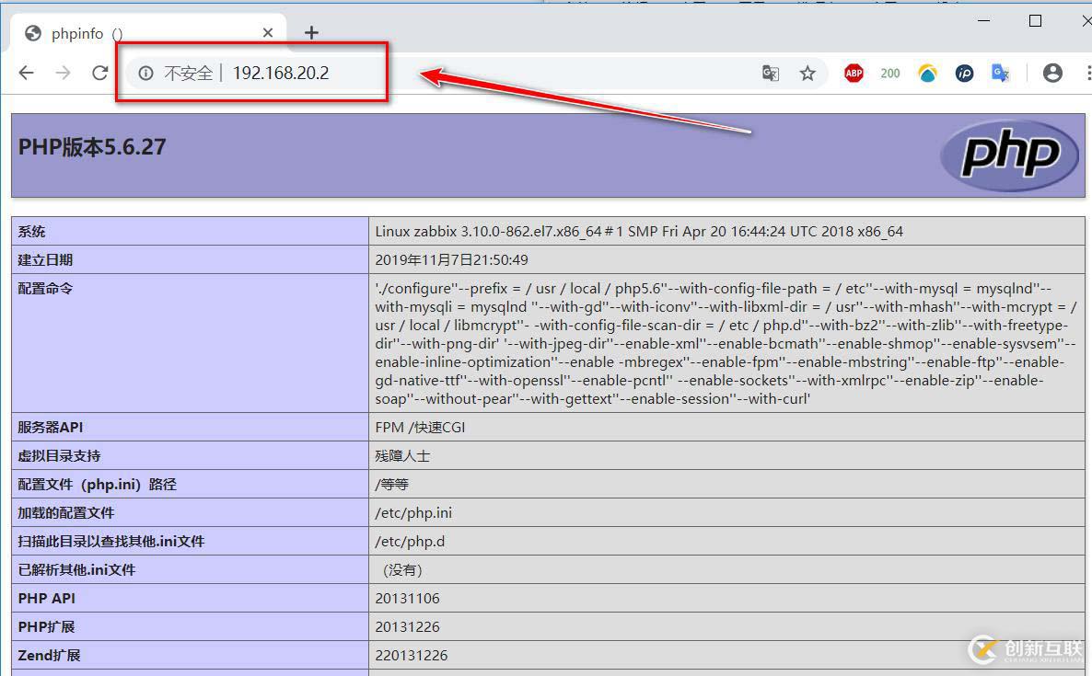
Task: Click the PHP API label
Action: tap(47, 599)
